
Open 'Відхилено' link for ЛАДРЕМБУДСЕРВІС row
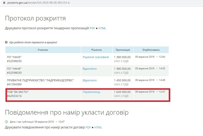90,80
